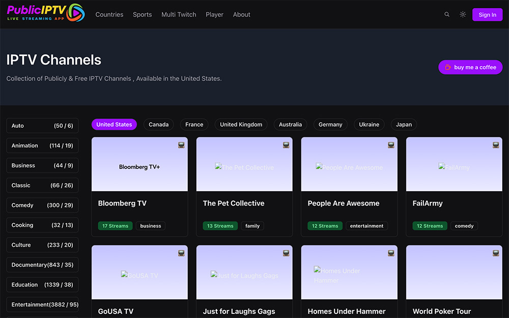Open The Pet Collective thumbnail image

(x=244, y=164)
